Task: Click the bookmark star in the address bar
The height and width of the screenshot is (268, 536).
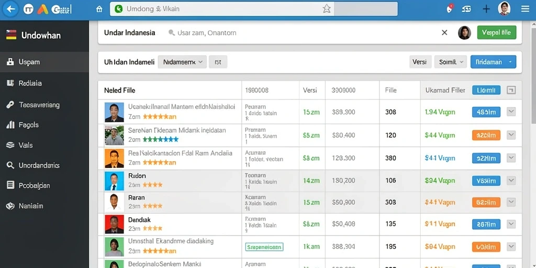Action: (x=327, y=9)
